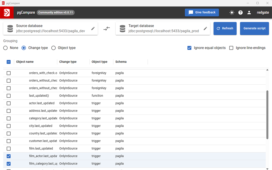The height and width of the screenshot is (170, 272).
Task: Click the Generate script button
Action: pos(254,29)
